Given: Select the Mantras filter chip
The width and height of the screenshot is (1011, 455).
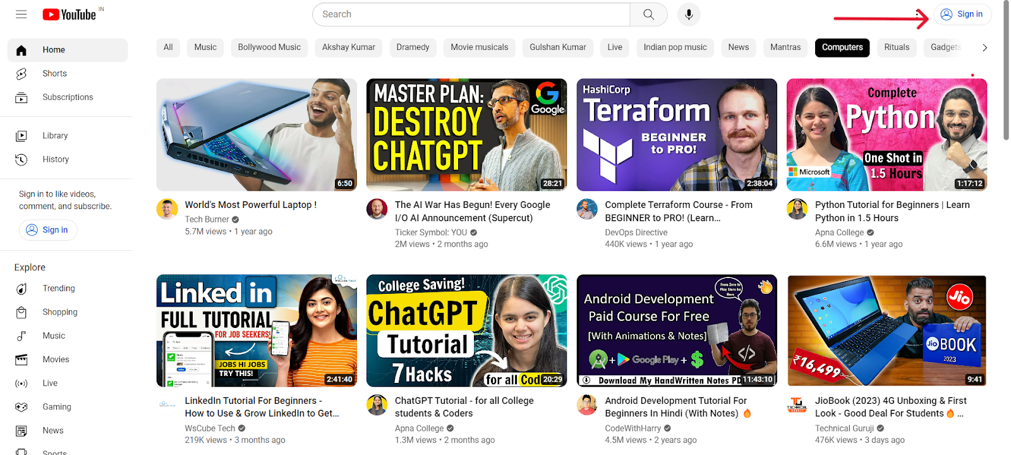Looking at the screenshot, I should point(785,47).
